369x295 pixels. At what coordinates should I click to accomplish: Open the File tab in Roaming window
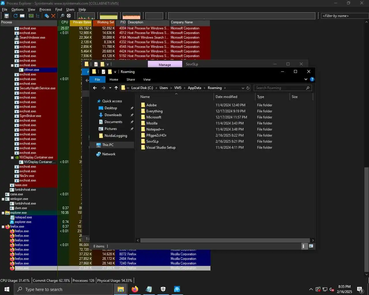(97, 80)
